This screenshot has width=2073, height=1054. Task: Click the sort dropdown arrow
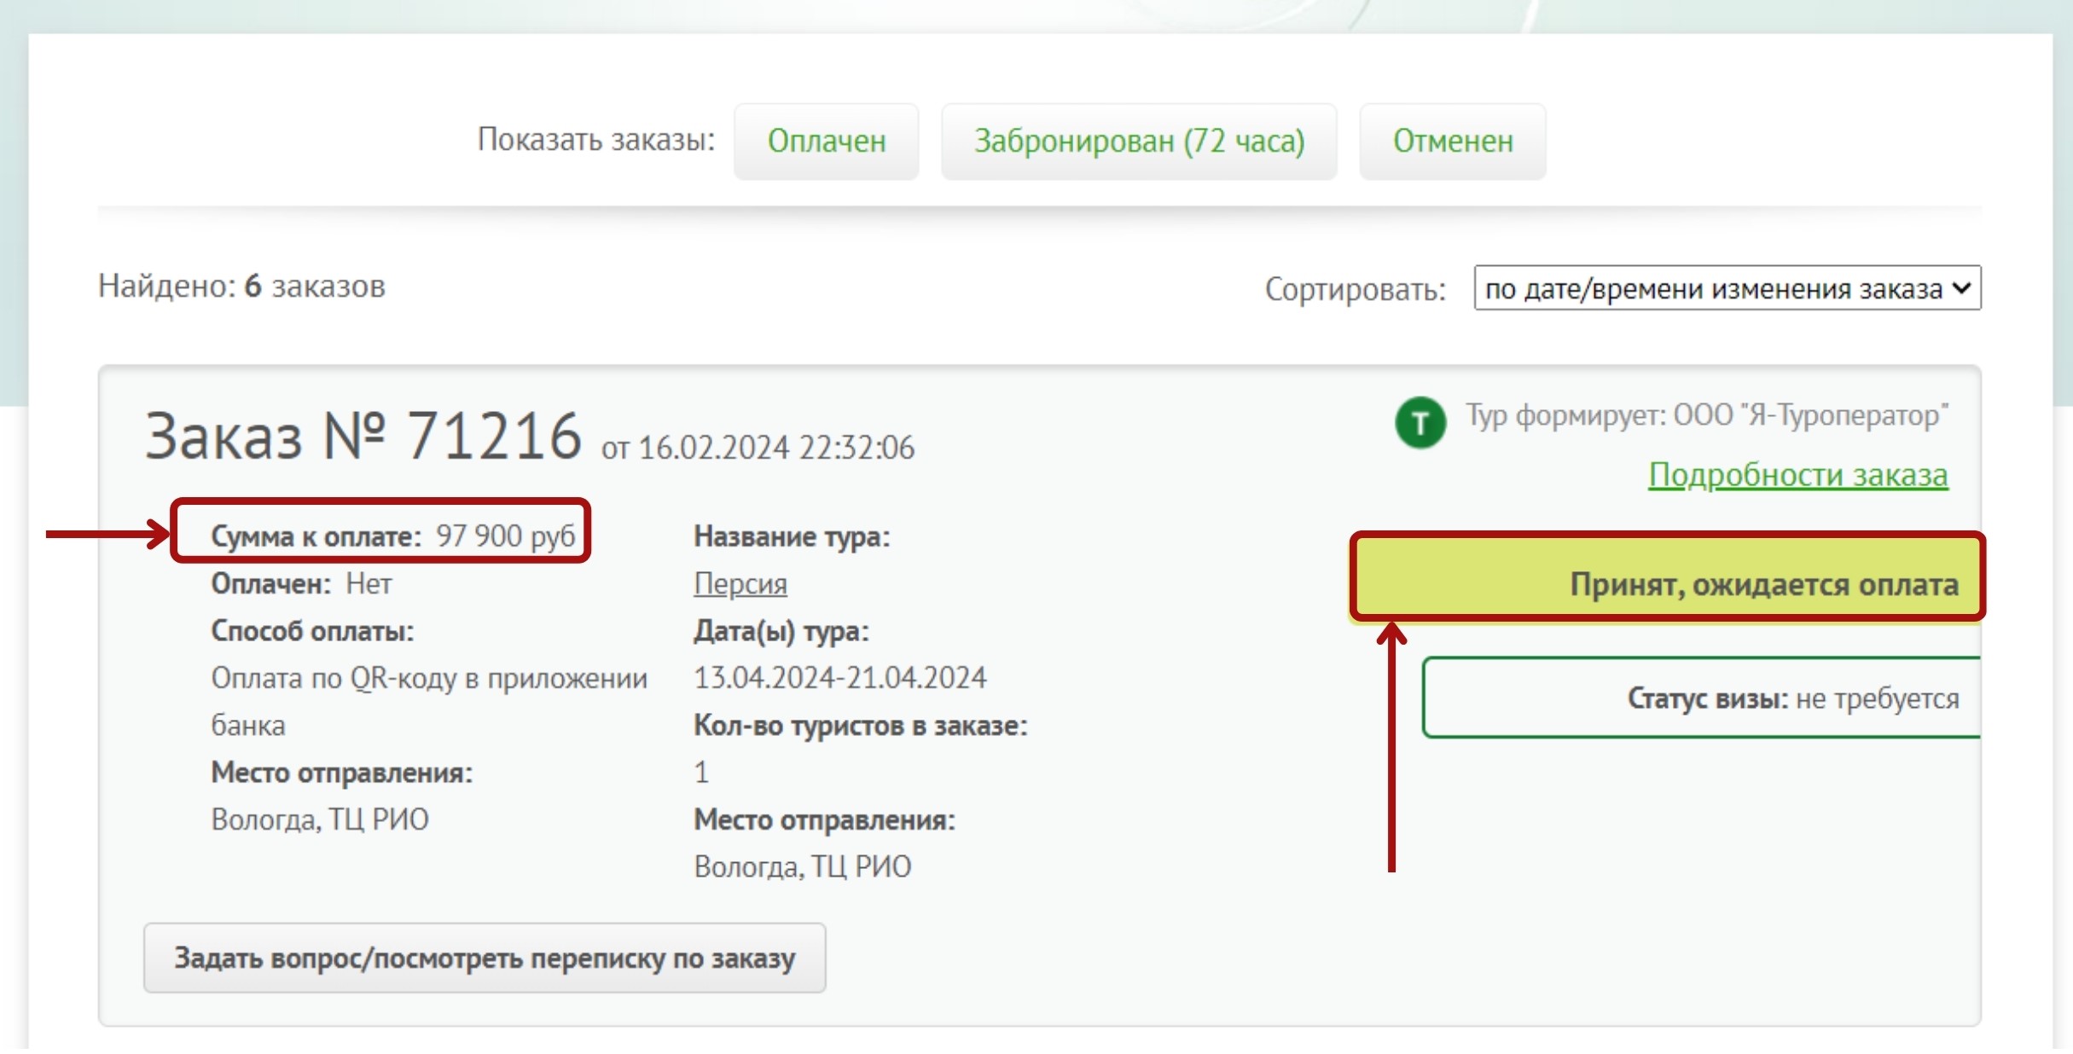1961,288
